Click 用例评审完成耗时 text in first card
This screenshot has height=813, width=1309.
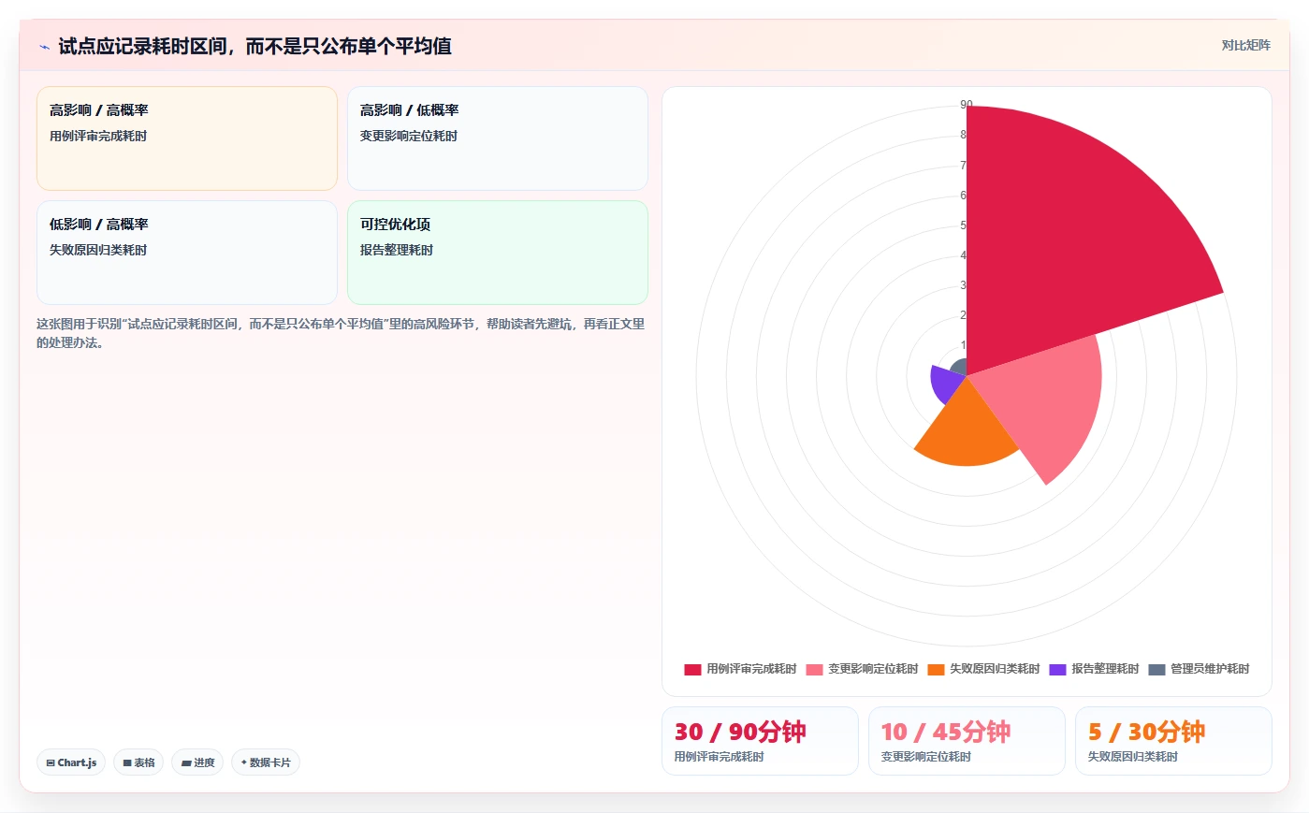coord(98,136)
